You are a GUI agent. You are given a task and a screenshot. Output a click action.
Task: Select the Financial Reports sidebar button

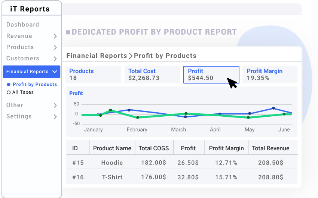(x=32, y=72)
